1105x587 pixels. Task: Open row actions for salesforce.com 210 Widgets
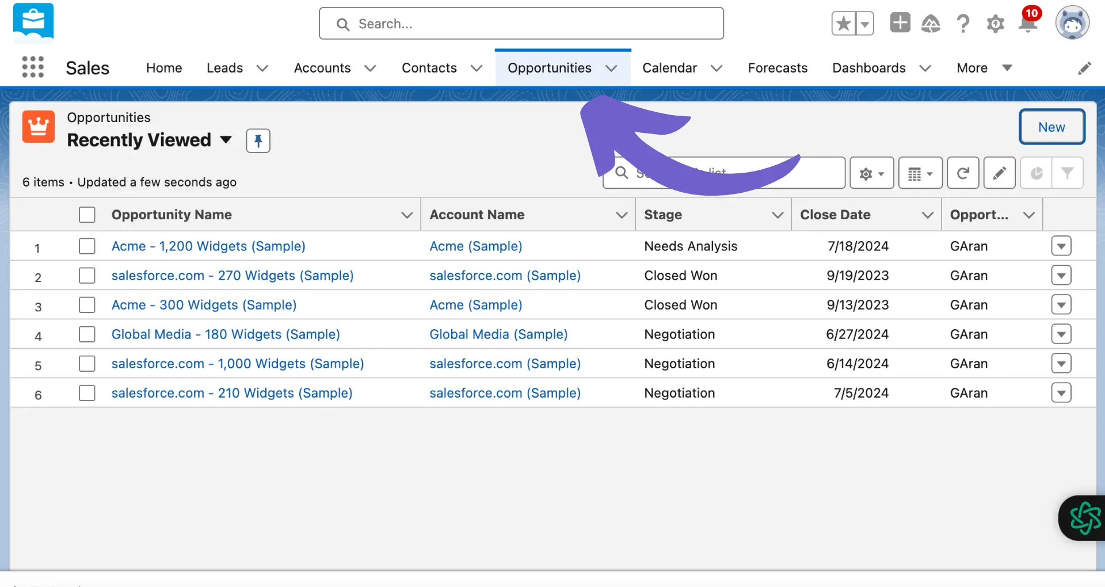1061,393
